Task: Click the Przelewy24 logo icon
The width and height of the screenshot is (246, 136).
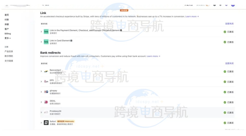Action: pyautogui.click(x=46, y=112)
